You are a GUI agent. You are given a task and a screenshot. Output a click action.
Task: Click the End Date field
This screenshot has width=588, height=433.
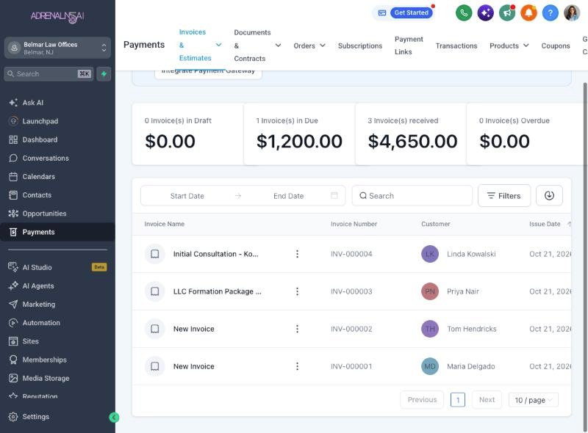coord(288,196)
